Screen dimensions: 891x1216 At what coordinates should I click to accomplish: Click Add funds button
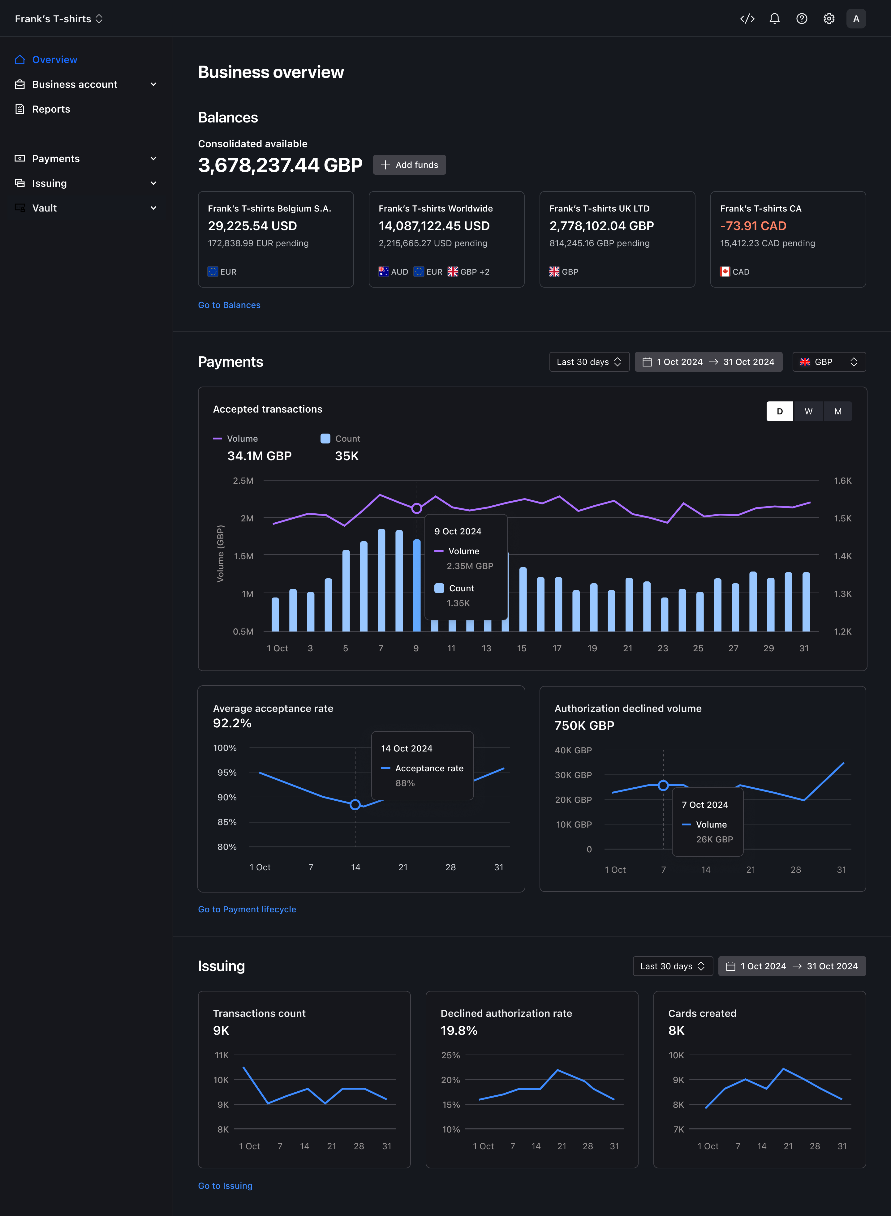click(409, 165)
